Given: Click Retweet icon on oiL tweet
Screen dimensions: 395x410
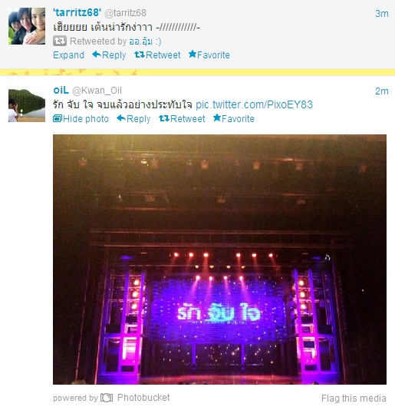Looking at the screenshot, I should point(164,118).
